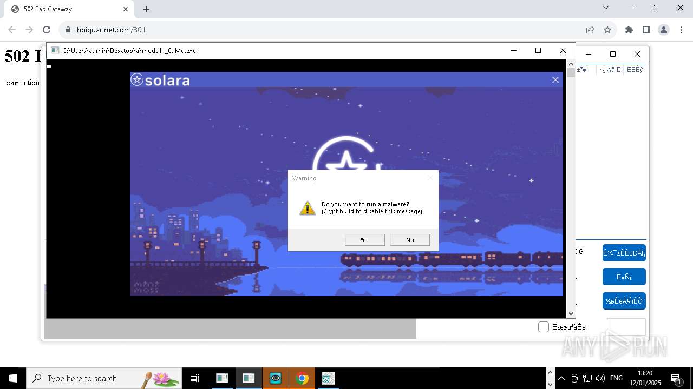
Task: Click the ENG language indicator
Action: [616, 378]
